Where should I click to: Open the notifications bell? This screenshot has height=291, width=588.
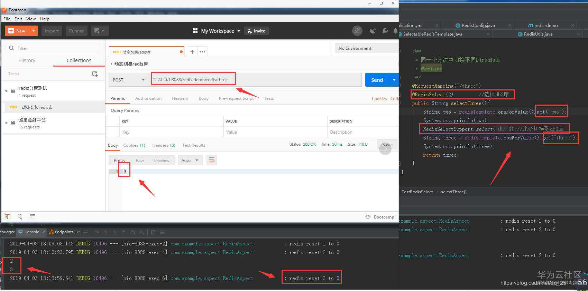[395, 31]
